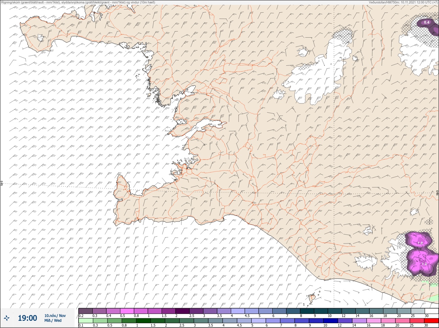Select lower legend red swatch labeled 30
This screenshot has width=439, height=328.
coord(431,321)
